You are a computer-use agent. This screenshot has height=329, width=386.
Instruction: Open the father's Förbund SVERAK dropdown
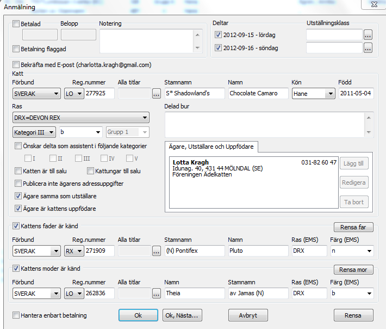(36, 251)
